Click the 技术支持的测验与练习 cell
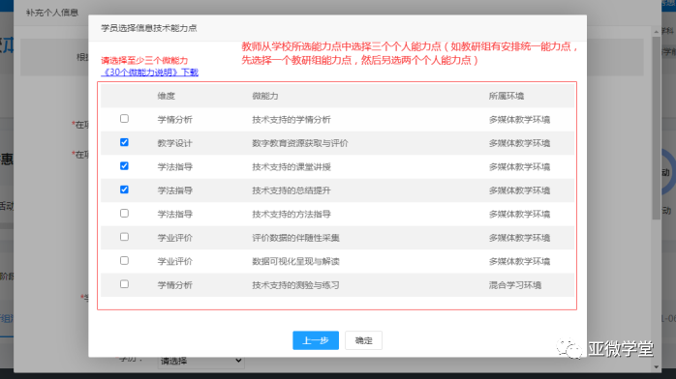 coord(295,285)
